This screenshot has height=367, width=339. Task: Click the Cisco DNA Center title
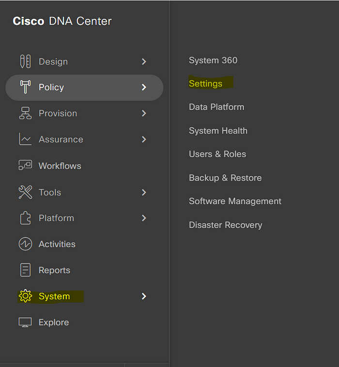tap(62, 21)
